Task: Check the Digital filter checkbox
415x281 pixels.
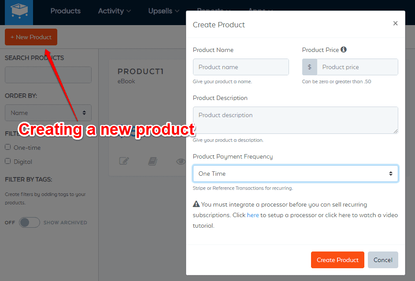Action: 8,161
